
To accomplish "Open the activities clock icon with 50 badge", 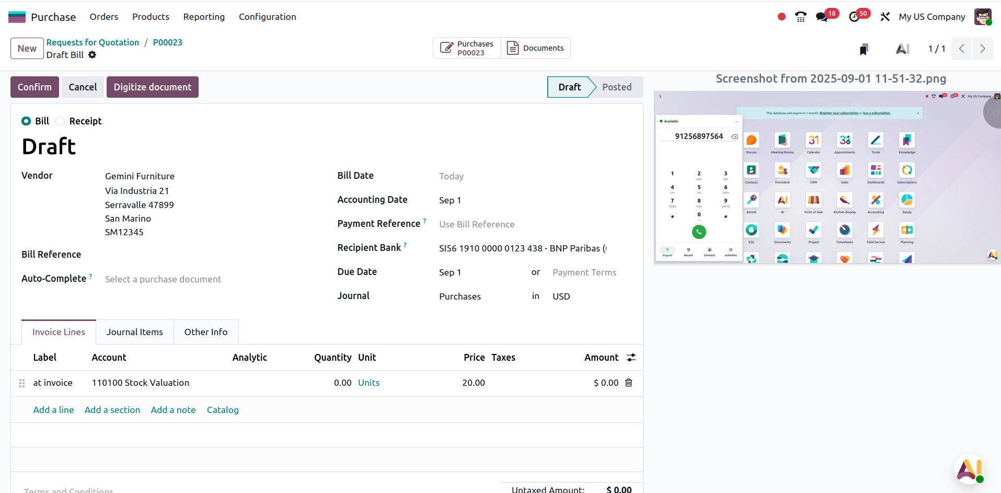I will pyautogui.click(x=854, y=17).
